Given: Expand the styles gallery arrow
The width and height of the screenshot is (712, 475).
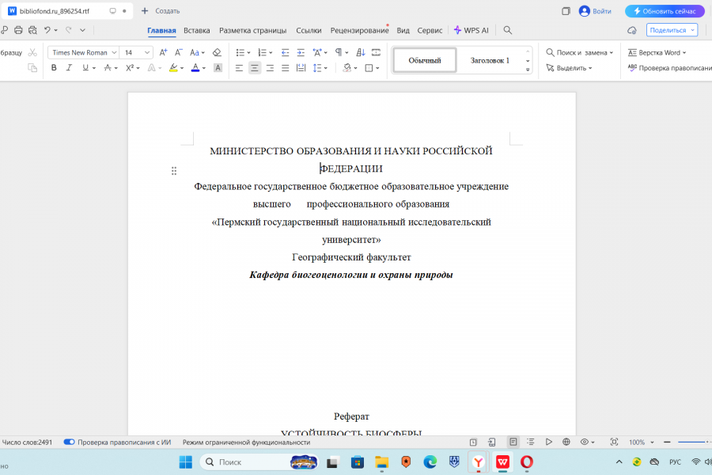Looking at the screenshot, I should [x=528, y=70].
